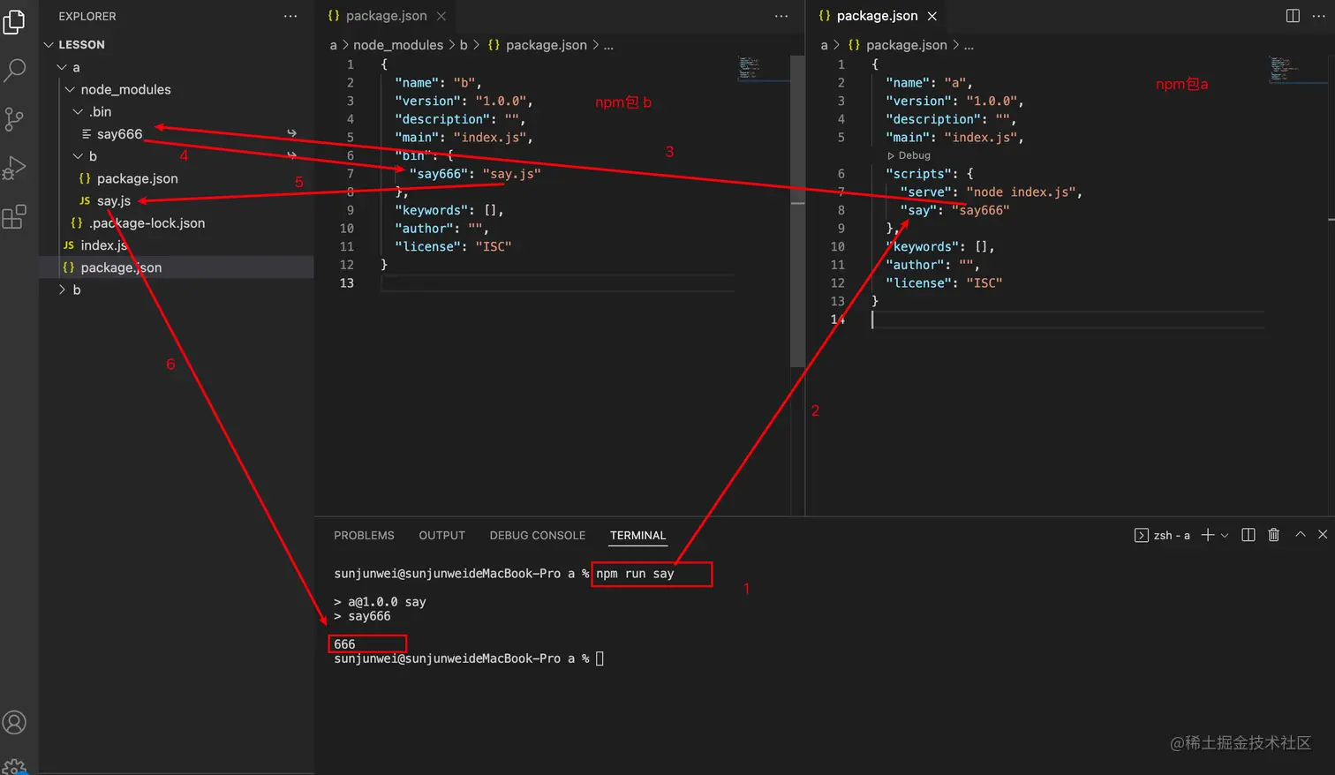Open the Extensions view
Image resolution: width=1335 pixels, height=775 pixels.
coord(15,216)
